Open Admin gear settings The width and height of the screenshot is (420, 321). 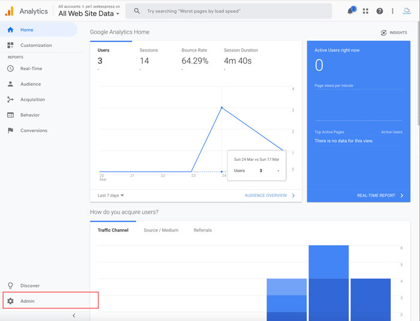point(27,301)
